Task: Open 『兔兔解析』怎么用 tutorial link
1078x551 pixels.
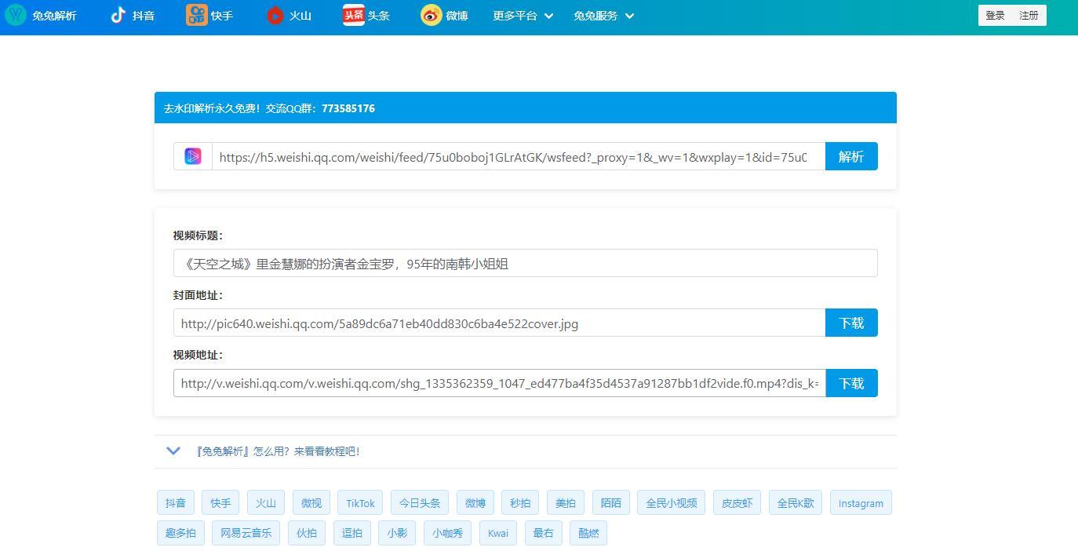Action: click(278, 451)
